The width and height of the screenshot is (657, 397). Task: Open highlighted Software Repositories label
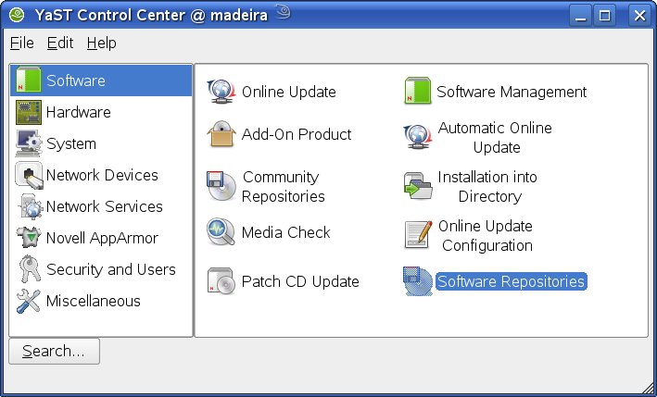(x=512, y=281)
